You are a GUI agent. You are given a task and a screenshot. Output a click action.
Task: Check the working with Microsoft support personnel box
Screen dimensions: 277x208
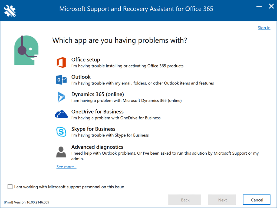coord(10,187)
